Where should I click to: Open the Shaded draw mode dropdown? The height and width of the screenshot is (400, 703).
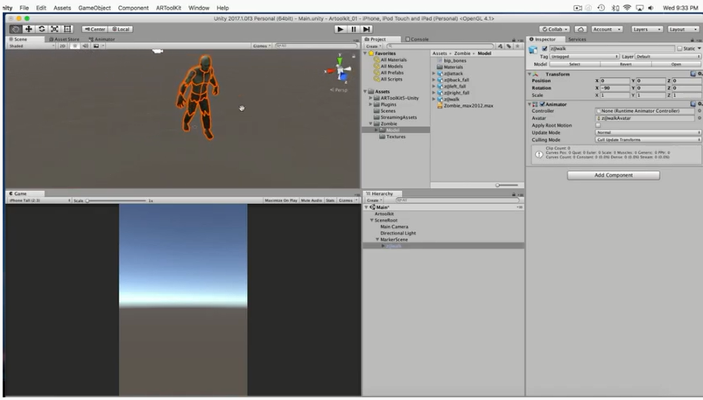pos(29,46)
